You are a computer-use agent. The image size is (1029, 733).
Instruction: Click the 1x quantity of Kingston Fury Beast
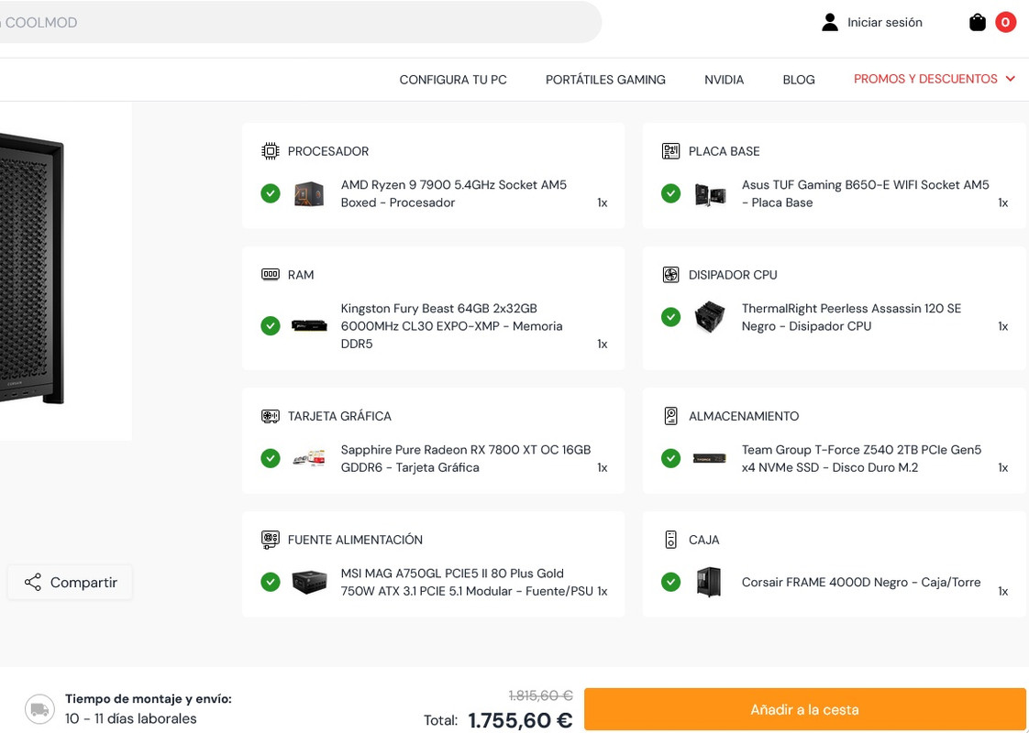[603, 345]
